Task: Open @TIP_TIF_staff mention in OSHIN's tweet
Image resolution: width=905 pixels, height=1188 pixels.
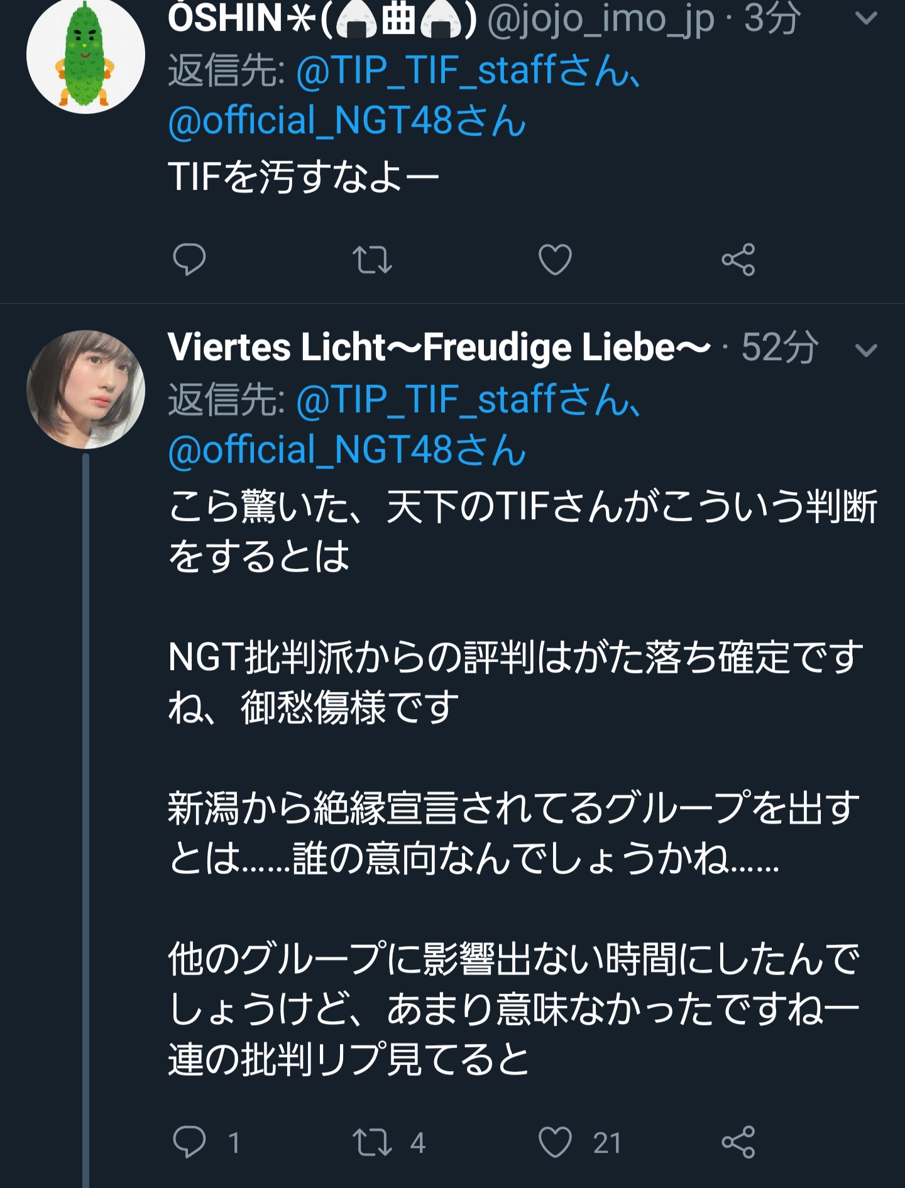Action: tap(468, 70)
